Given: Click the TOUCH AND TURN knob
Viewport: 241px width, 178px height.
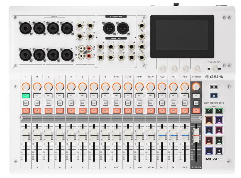Looking at the screenshot, I should [x=214, y=68].
